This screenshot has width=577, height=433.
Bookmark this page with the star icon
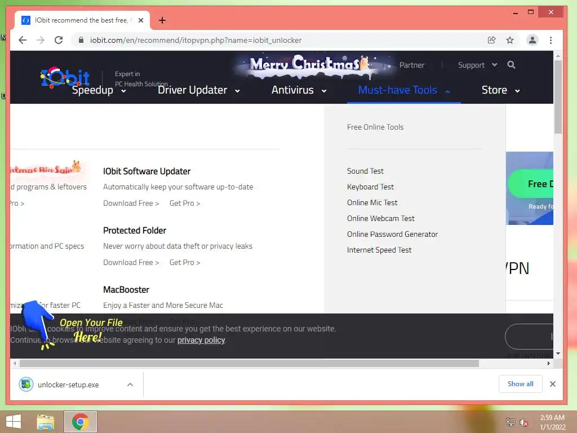509,40
